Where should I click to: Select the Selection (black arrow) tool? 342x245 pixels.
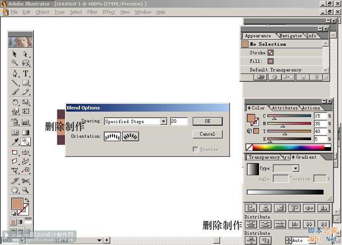[x=15, y=54]
